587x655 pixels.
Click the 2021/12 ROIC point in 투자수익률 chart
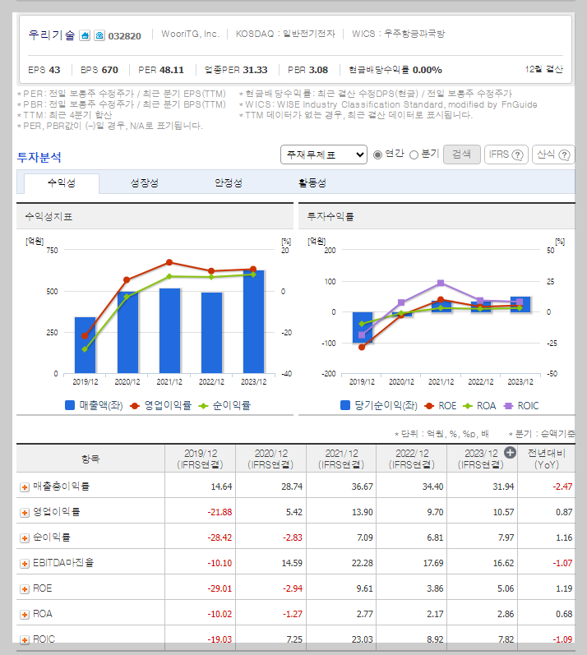click(441, 284)
